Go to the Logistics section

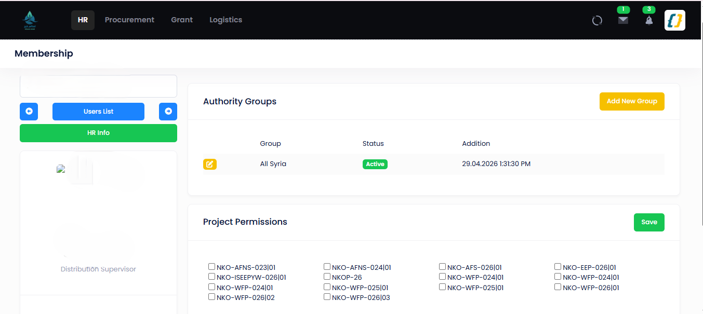click(226, 20)
